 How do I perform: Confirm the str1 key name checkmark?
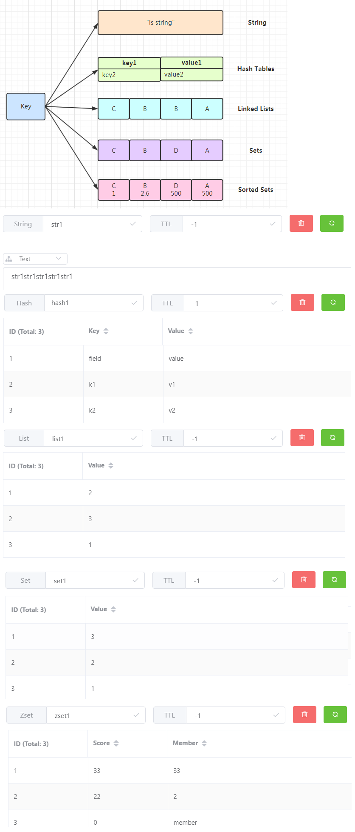pos(133,224)
